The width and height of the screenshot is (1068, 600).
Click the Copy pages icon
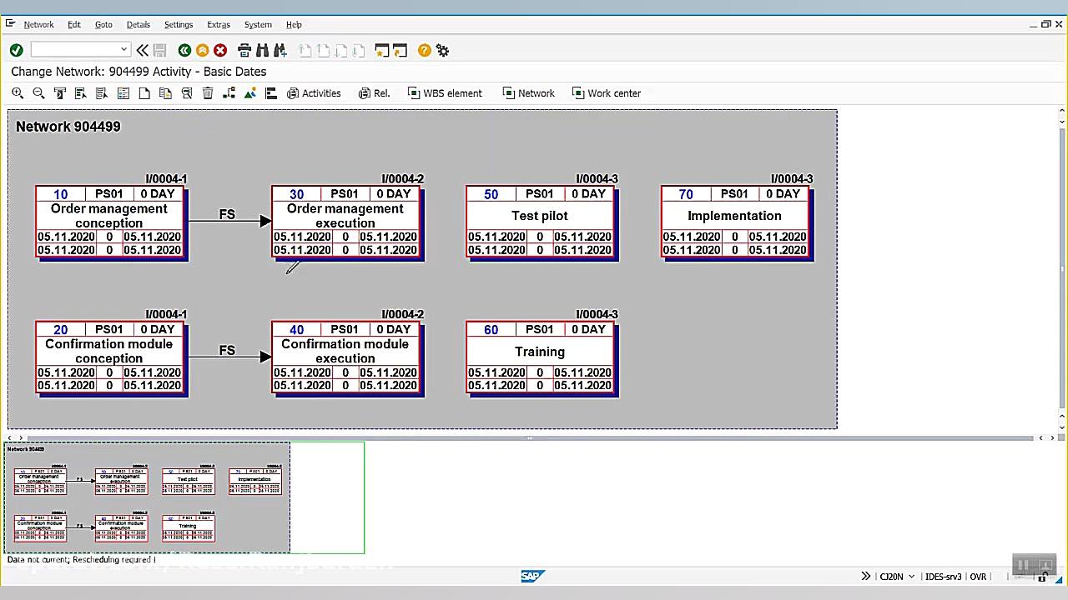(165, 93)
